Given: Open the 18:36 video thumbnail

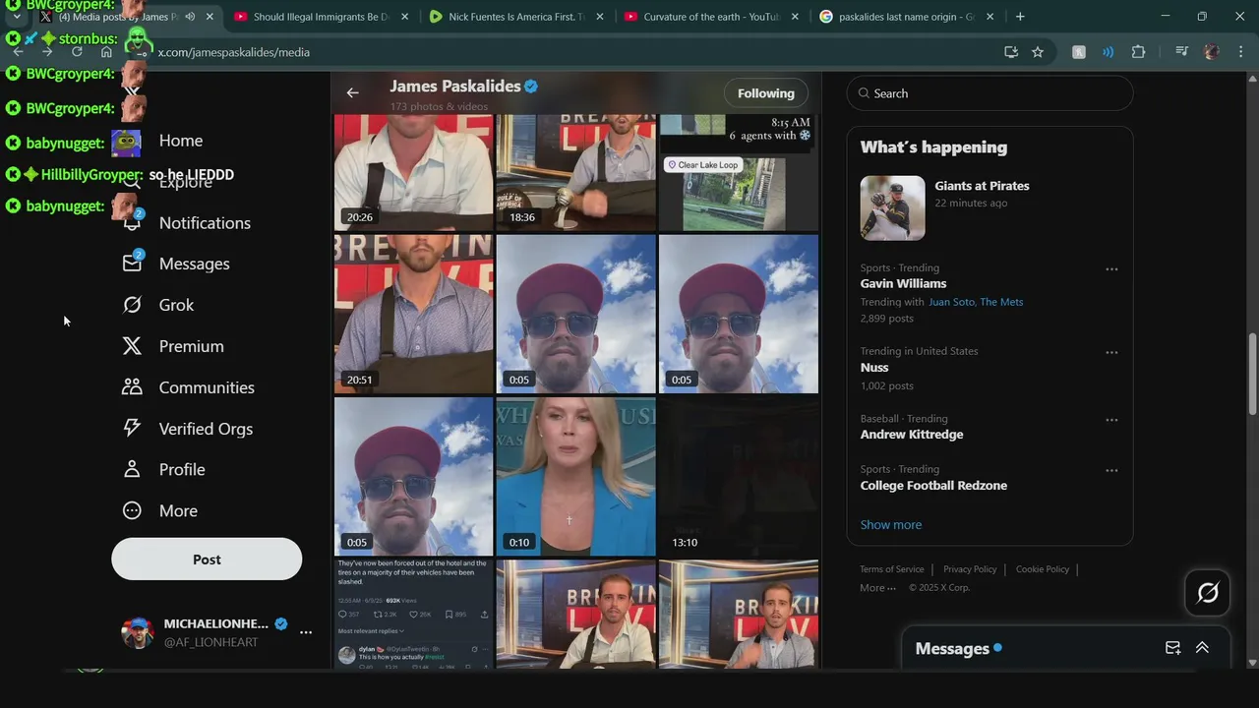Looking at the screenshot, I should 576,172.
